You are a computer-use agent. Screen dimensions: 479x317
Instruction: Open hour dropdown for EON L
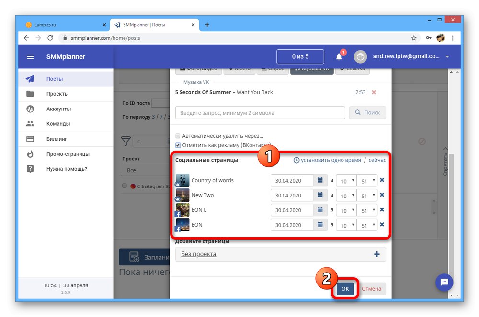coord(346,210)
